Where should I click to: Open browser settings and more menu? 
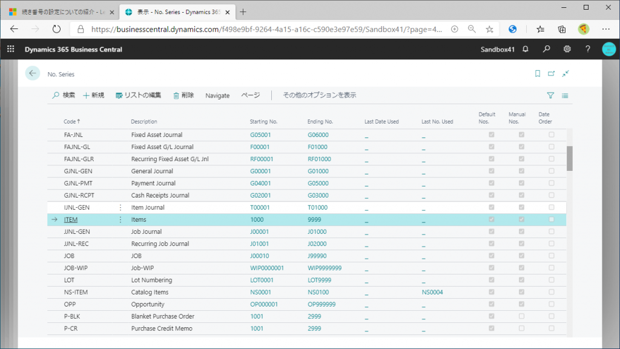pos(605,29)
